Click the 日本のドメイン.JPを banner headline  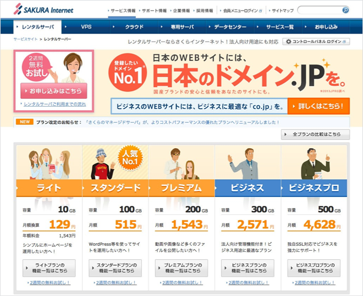[249, 76]
